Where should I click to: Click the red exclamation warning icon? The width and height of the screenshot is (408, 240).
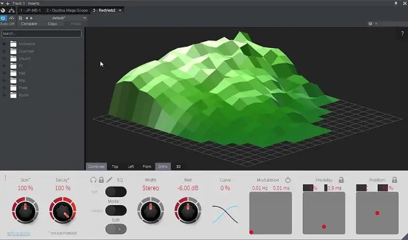click(5, 177)
